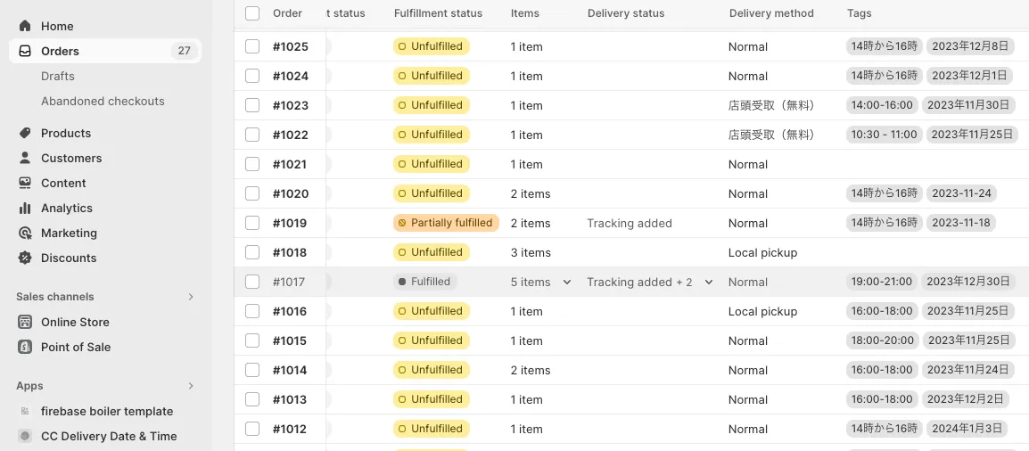1029x451 pixels.
Task: Expand the Tracking added + 2 dropdown
Action: 709,282
